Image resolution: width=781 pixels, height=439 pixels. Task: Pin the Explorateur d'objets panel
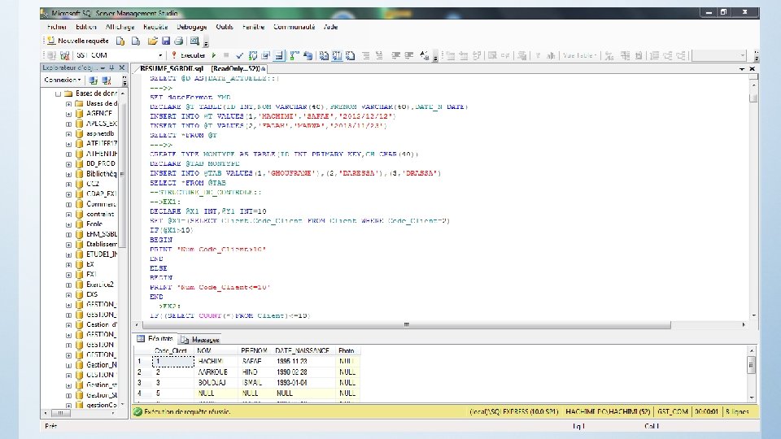111,68
